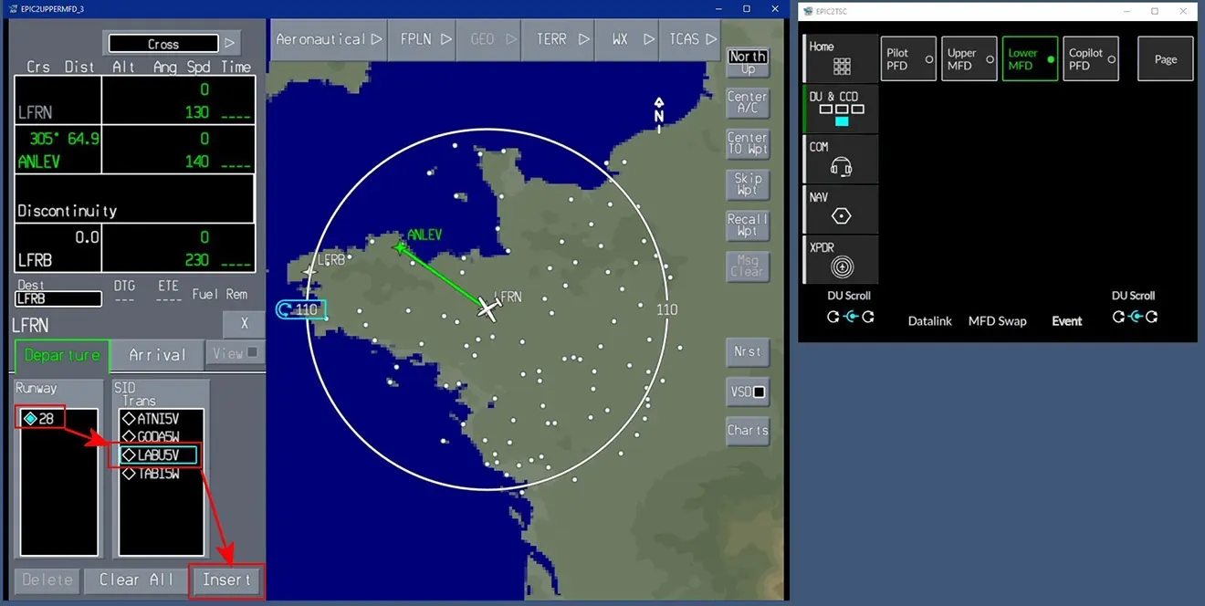Click the EPIC2TSC window title icon
The height and width of the screenshot is (606, 1205).
(806, 11)
